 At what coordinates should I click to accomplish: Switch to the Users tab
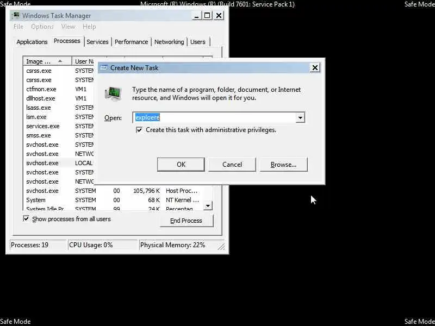[198, 42]
